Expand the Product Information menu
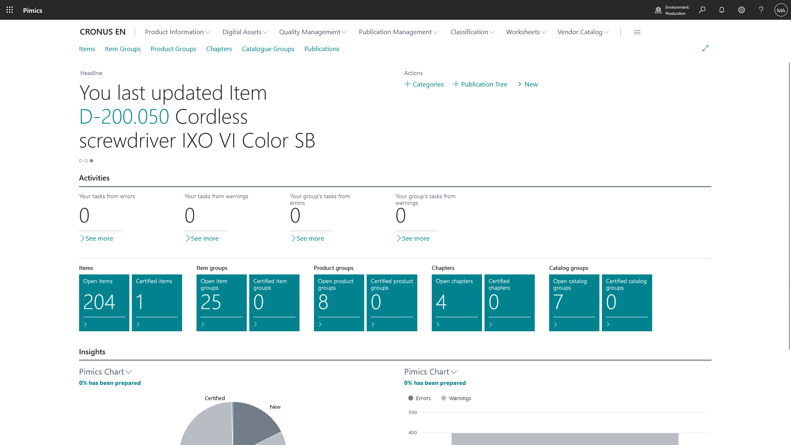 click(x=177, y=32)
